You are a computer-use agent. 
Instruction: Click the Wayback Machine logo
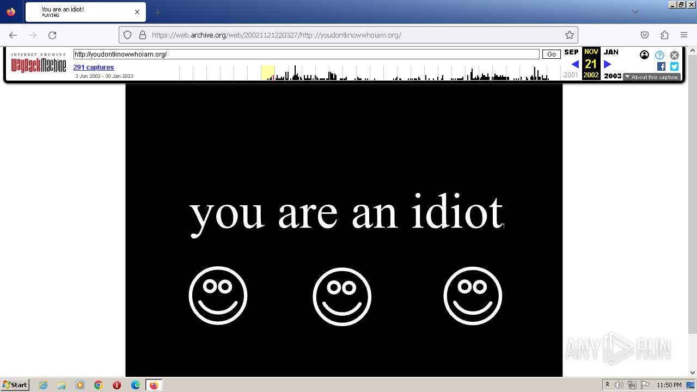coord(39,63)
